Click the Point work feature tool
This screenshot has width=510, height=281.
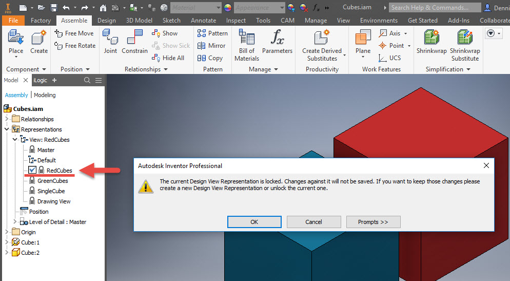[x=391, y=46]
